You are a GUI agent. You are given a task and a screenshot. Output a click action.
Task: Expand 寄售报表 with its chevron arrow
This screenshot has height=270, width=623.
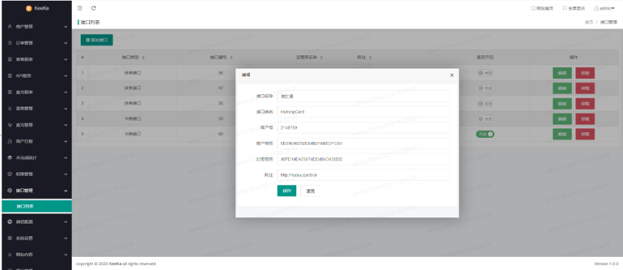pyautogui.click(x=66, y=60)
